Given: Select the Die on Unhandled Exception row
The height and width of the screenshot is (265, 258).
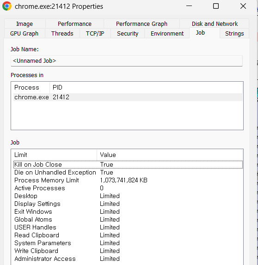Looking at the screenshot, I should coord(128,172).
